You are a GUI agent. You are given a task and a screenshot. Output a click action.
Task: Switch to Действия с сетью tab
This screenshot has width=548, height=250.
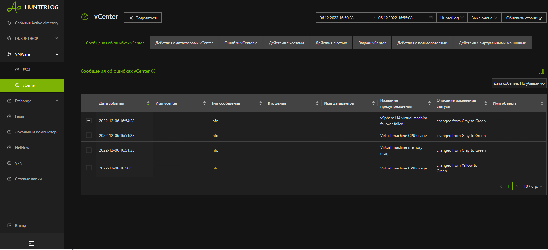pyautogui.click(x=331, y=43)
